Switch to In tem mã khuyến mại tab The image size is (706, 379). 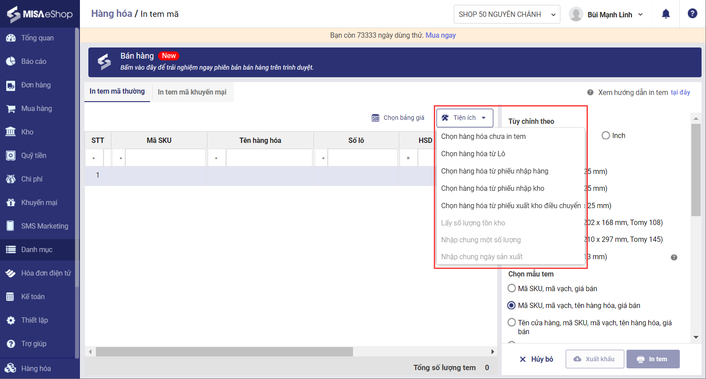pyautogui.click(x=192, y=92)
